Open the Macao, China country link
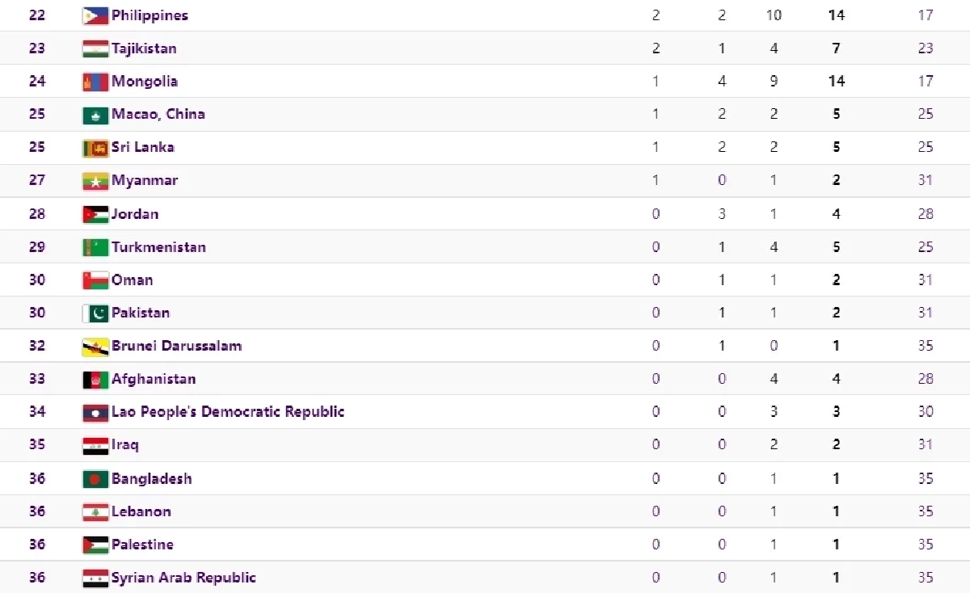 158,114
